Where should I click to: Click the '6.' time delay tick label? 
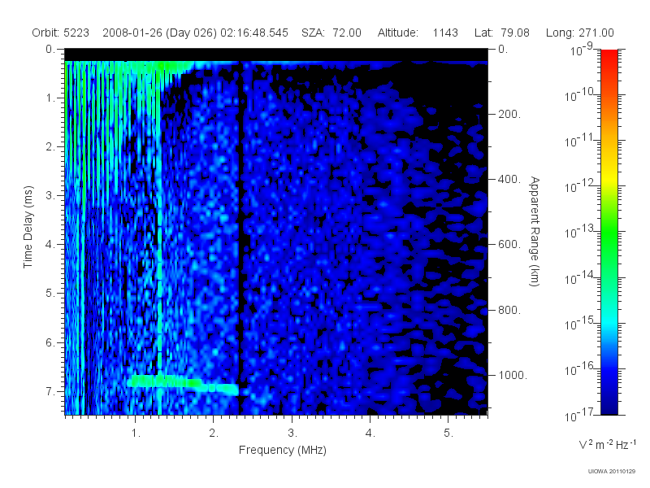(x=50, y=342)
